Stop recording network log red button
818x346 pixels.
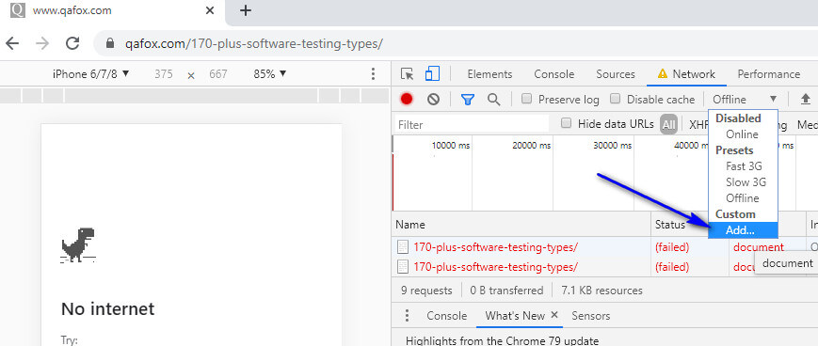click(x=407, y=99)
